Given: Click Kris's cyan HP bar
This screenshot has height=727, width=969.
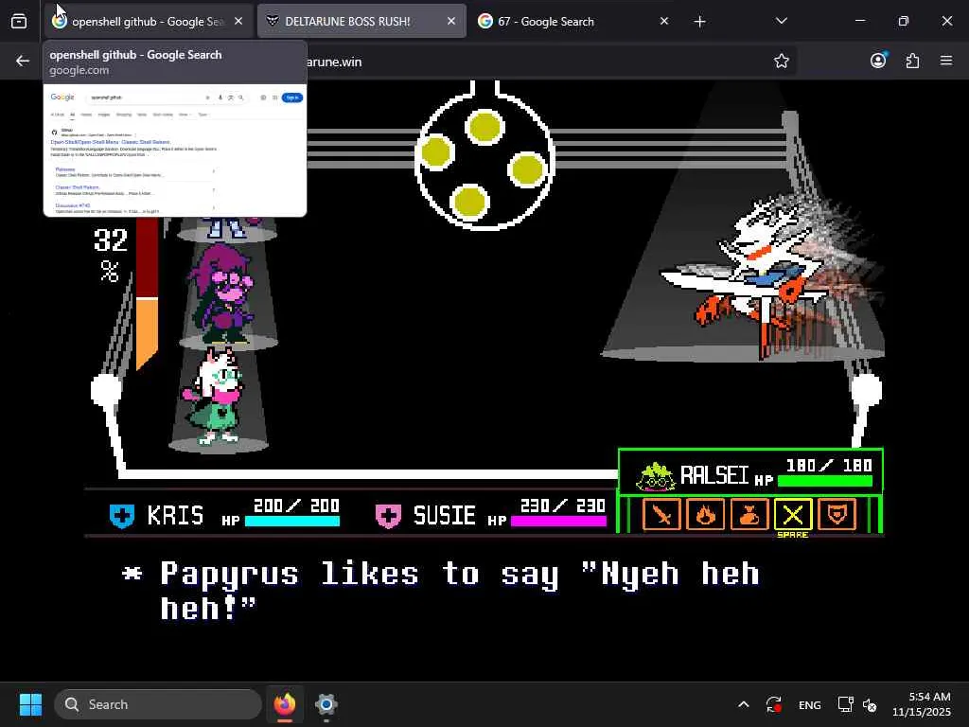Looking at the screenshot, I should tap(292, 522).
